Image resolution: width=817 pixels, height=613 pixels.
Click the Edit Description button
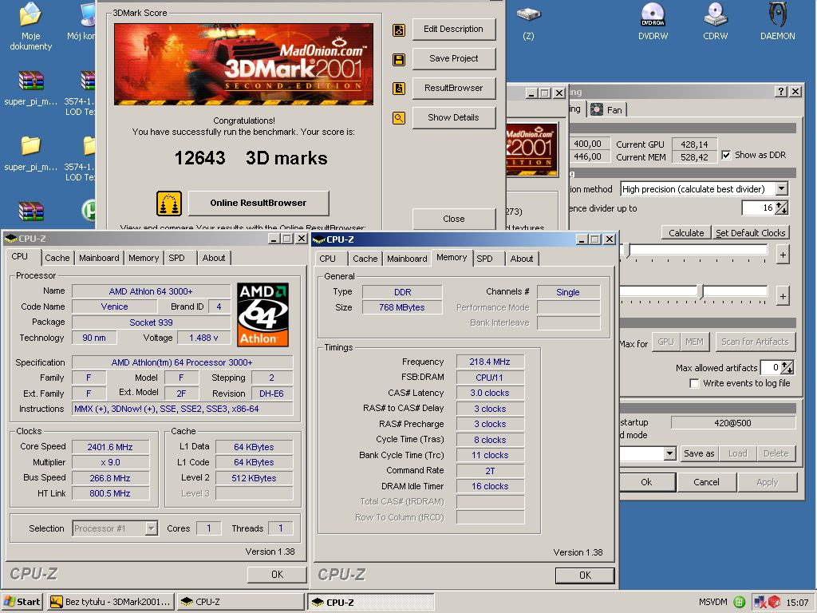[x=453, y=30]
